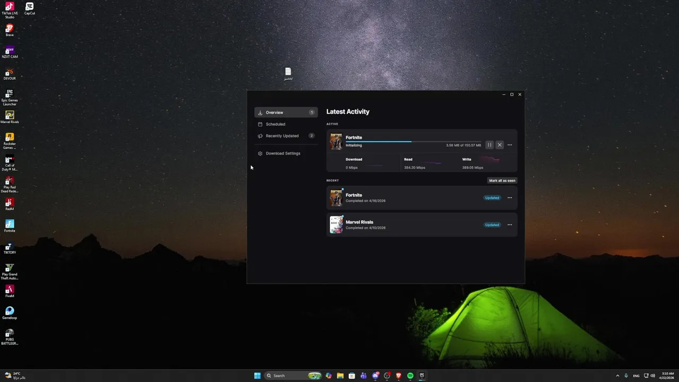Open Microsoft Store from the taskbar
679x382 pixels.
(x=352, y=376)
